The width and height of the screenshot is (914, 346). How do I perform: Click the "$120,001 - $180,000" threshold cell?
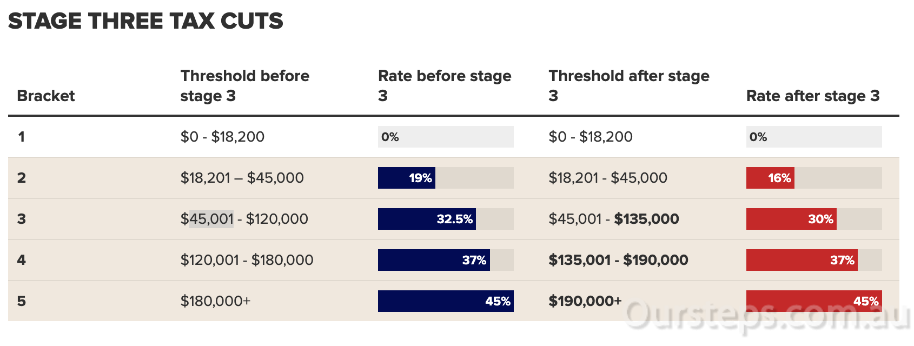pyautogui.click(x=247, y=260)
